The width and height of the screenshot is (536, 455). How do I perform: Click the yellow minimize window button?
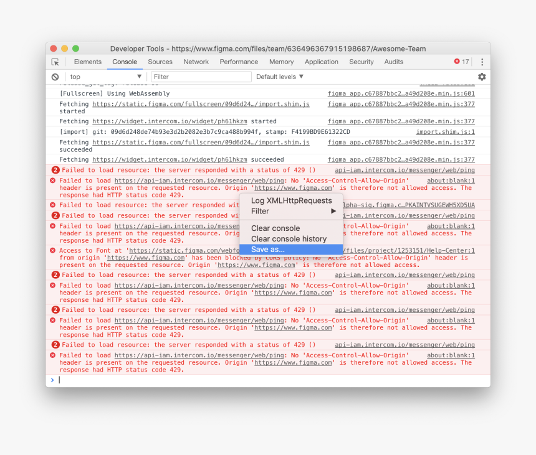(65, 49)
